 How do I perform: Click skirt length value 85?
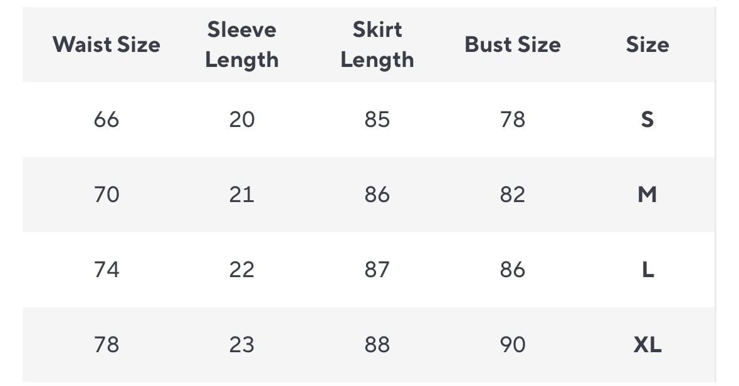click(x=377, y=119)
